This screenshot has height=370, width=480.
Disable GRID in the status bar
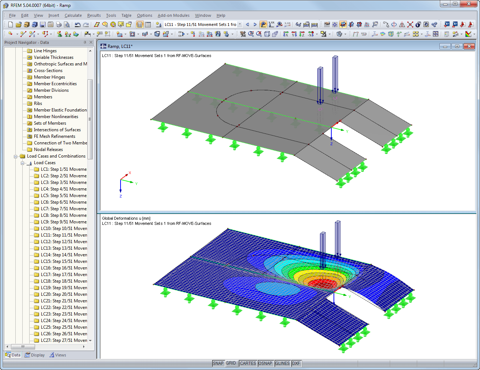(231, 363)
